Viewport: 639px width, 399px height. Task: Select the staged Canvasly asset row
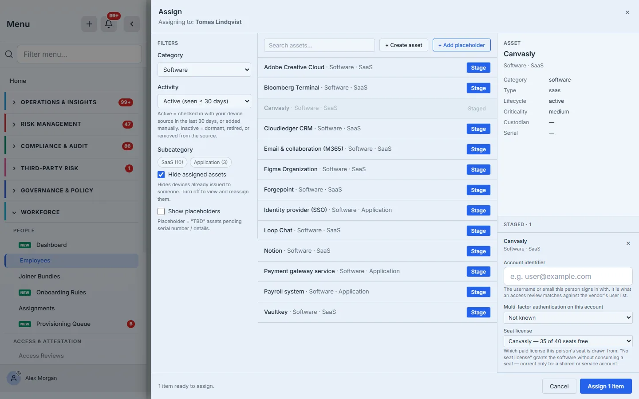(x=377, y=108)
